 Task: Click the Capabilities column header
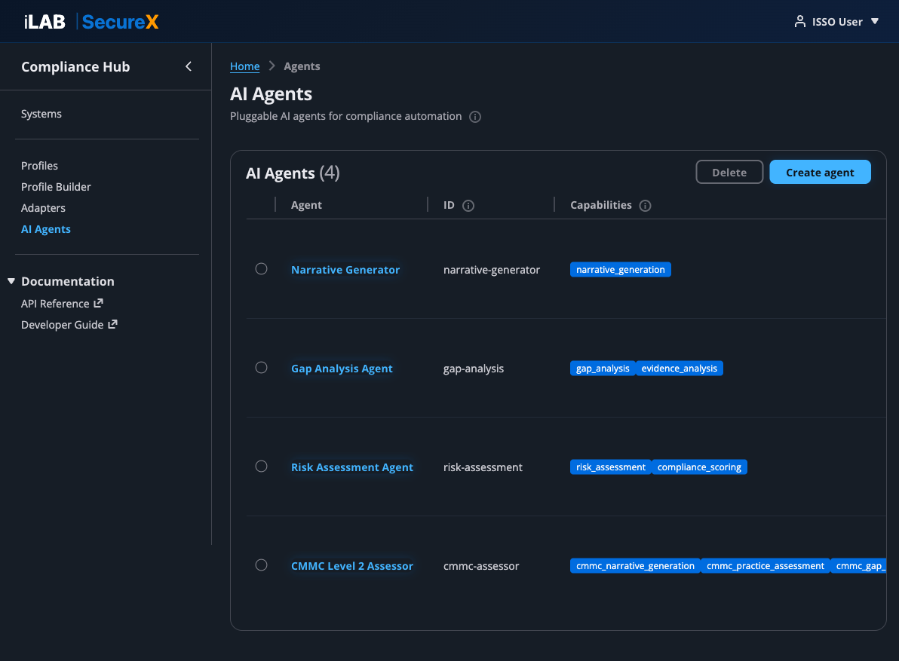pyautogui.click(x=601, y=205)
